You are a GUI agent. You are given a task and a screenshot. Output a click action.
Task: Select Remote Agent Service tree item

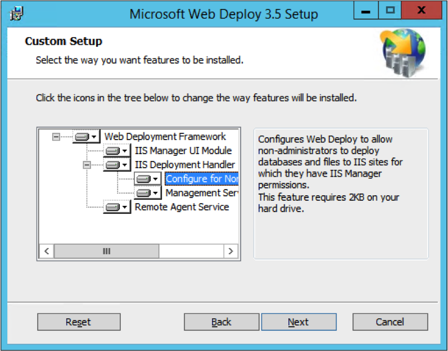(x=182, y=207)
